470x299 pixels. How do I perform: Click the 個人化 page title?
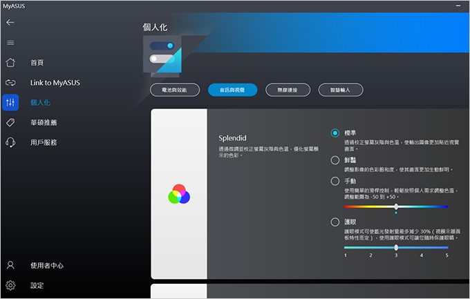pyautogui.click(x=155, y=27)
